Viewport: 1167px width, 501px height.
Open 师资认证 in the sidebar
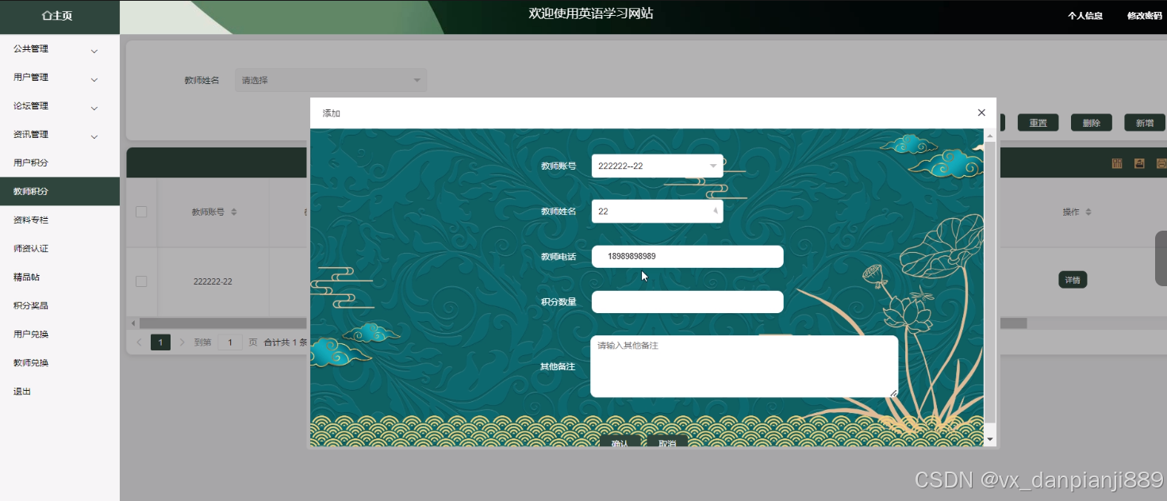pos(60,248)
